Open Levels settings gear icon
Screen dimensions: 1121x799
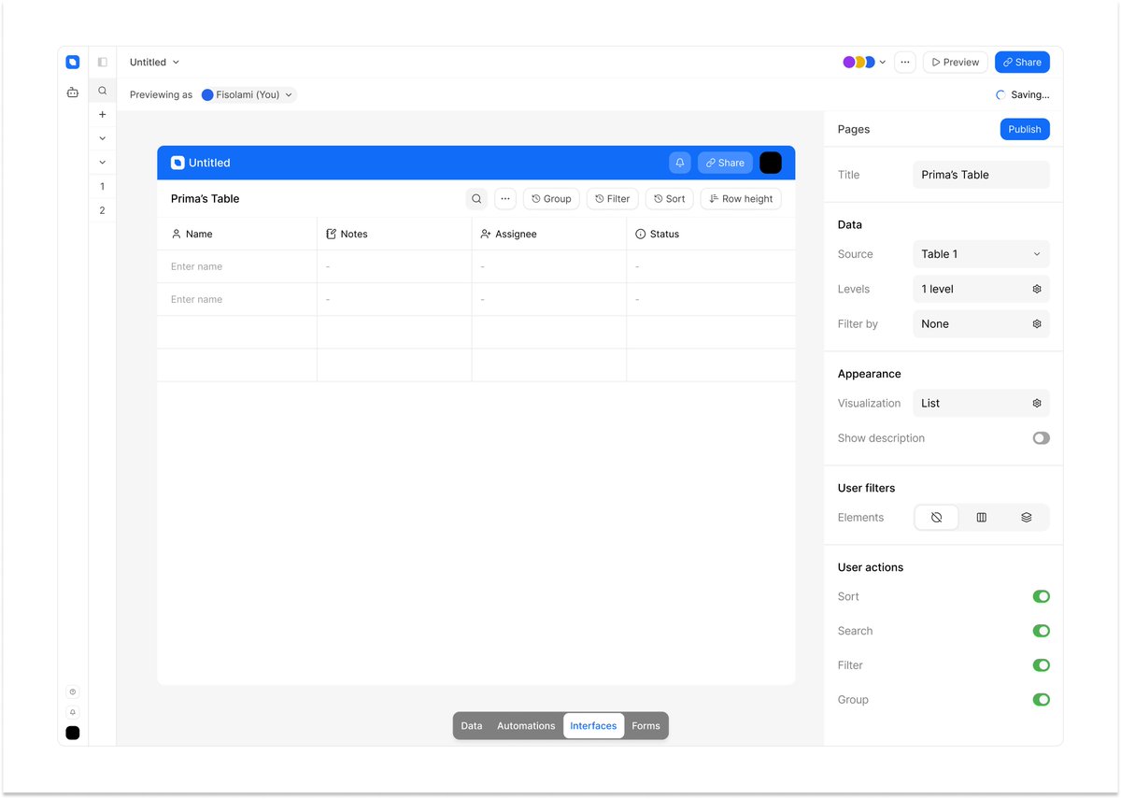pyautogui.click(x=1037, y=290)
